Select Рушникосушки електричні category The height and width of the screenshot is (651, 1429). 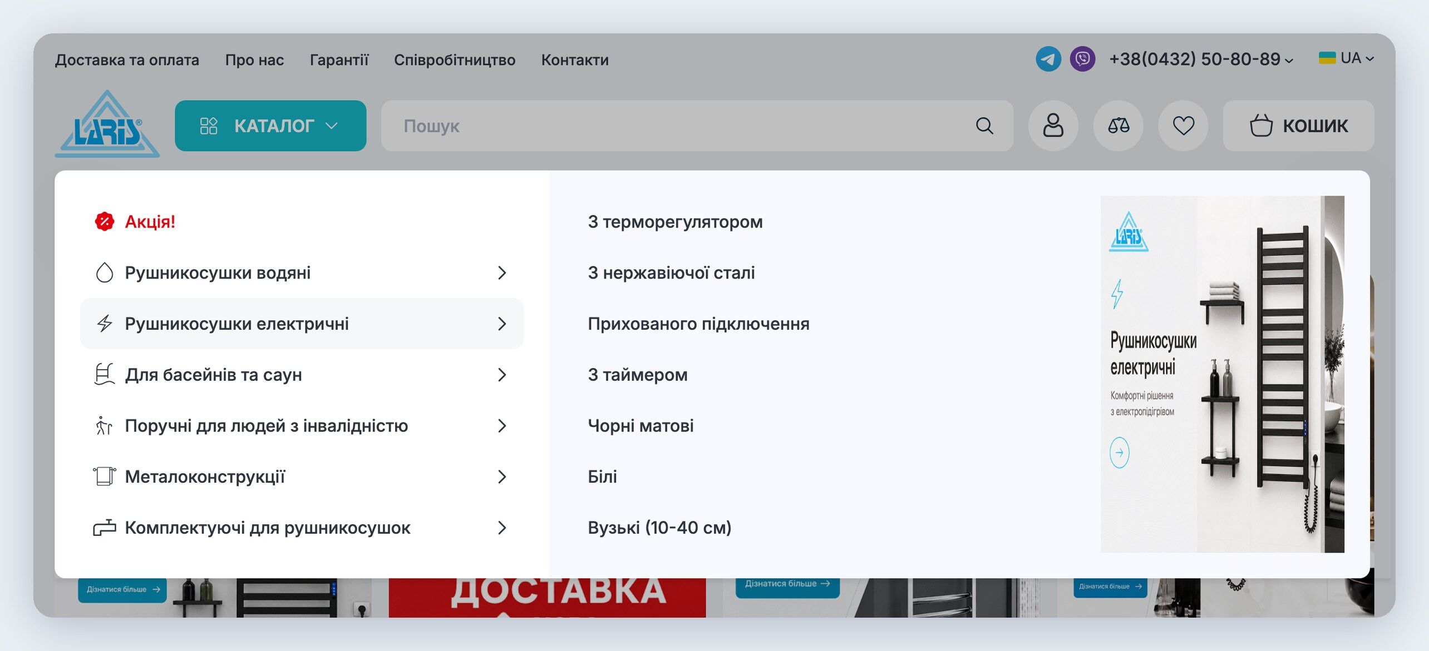(x=302, y=324)
